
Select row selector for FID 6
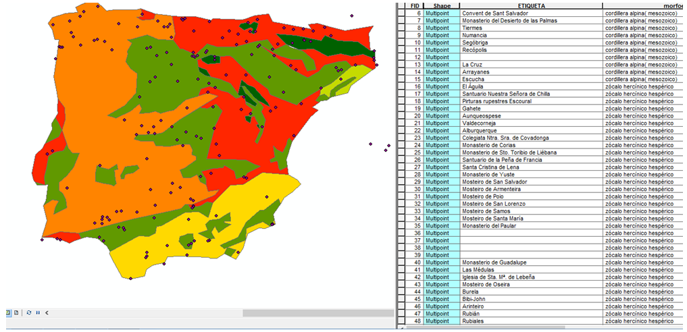tap(402, 13)
